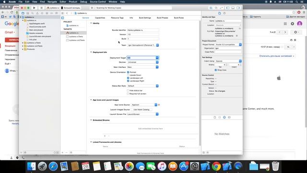Hide the Utilities pane
This screenshot has height=173, width=307.
tap(238, 8)
